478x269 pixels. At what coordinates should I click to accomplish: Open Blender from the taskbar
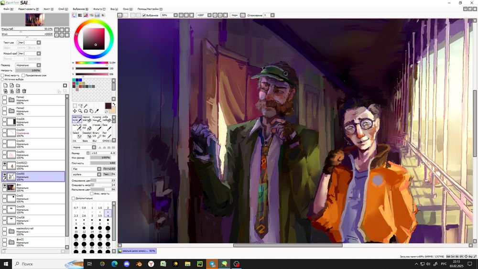(x=139, y=264)
